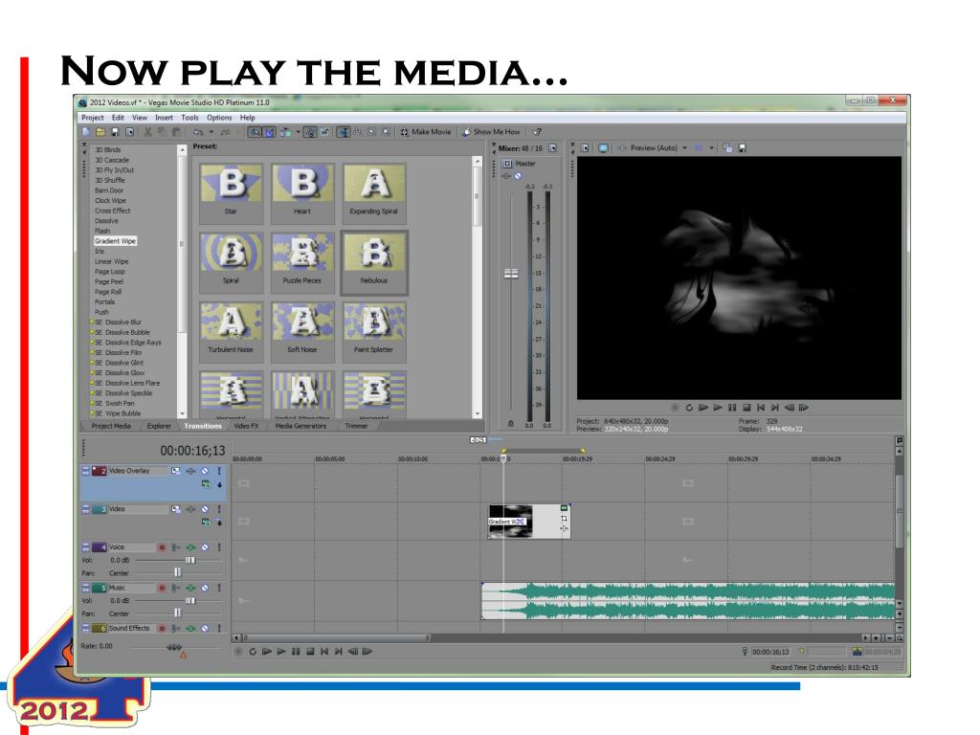This screenshot has width=980, height=735.
Task: Click the toolbar Help question-mark icon
Action: (537, 132)
